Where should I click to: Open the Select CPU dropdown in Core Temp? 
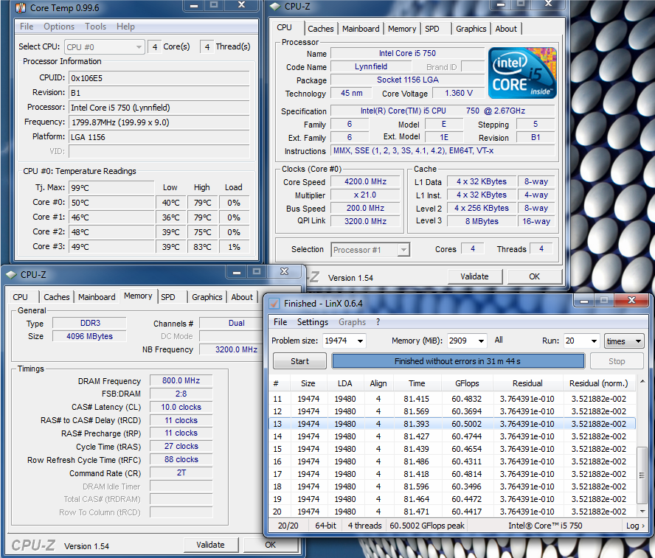pos(105,46)
